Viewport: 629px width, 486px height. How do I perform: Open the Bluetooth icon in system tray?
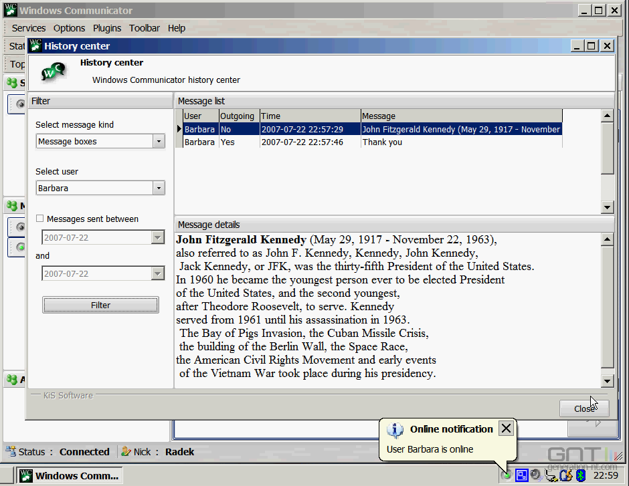tap(579, 475)
